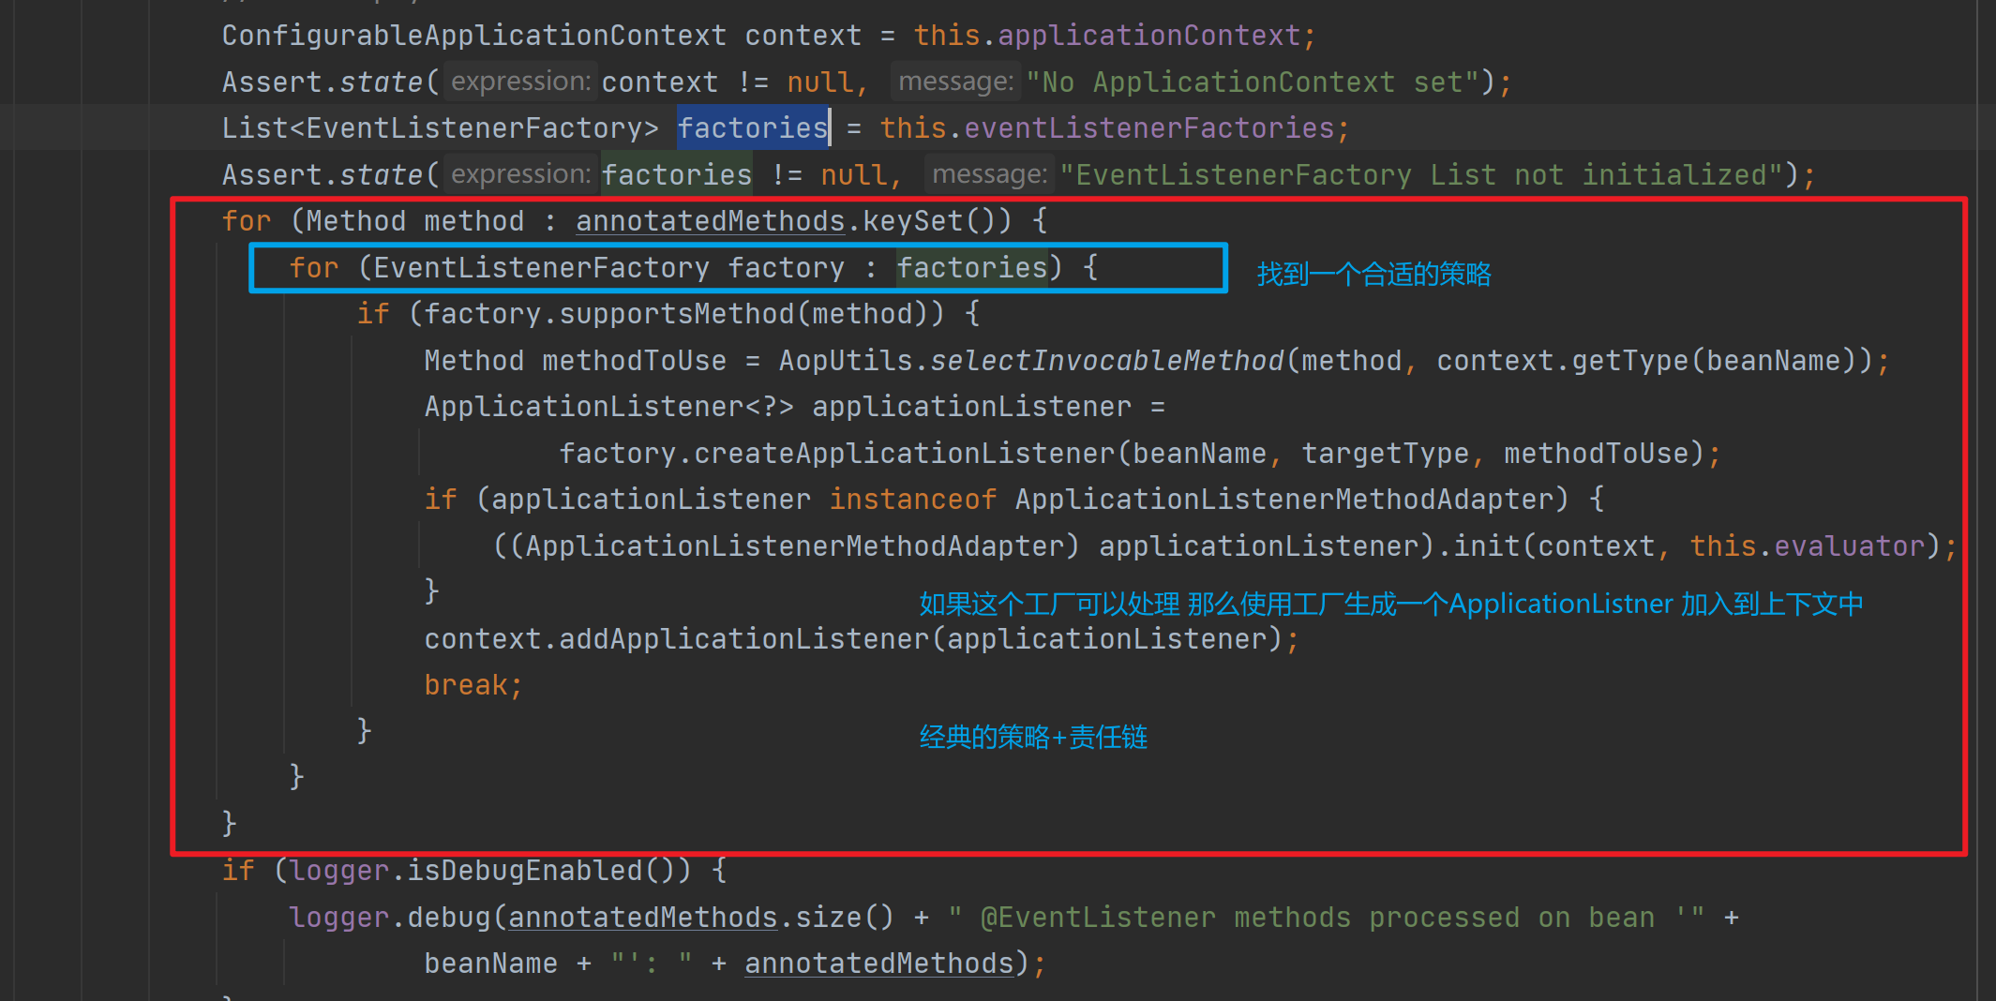Click the "EventListenerFactory List not initialized" string
This screenshot has height=1001, width=1996.
1422,175
